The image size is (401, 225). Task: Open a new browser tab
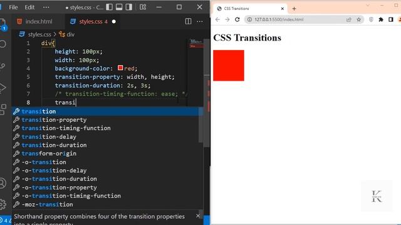click(294, 9)
